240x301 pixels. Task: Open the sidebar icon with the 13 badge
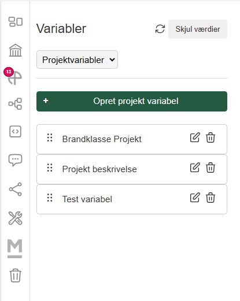[14, 78]
